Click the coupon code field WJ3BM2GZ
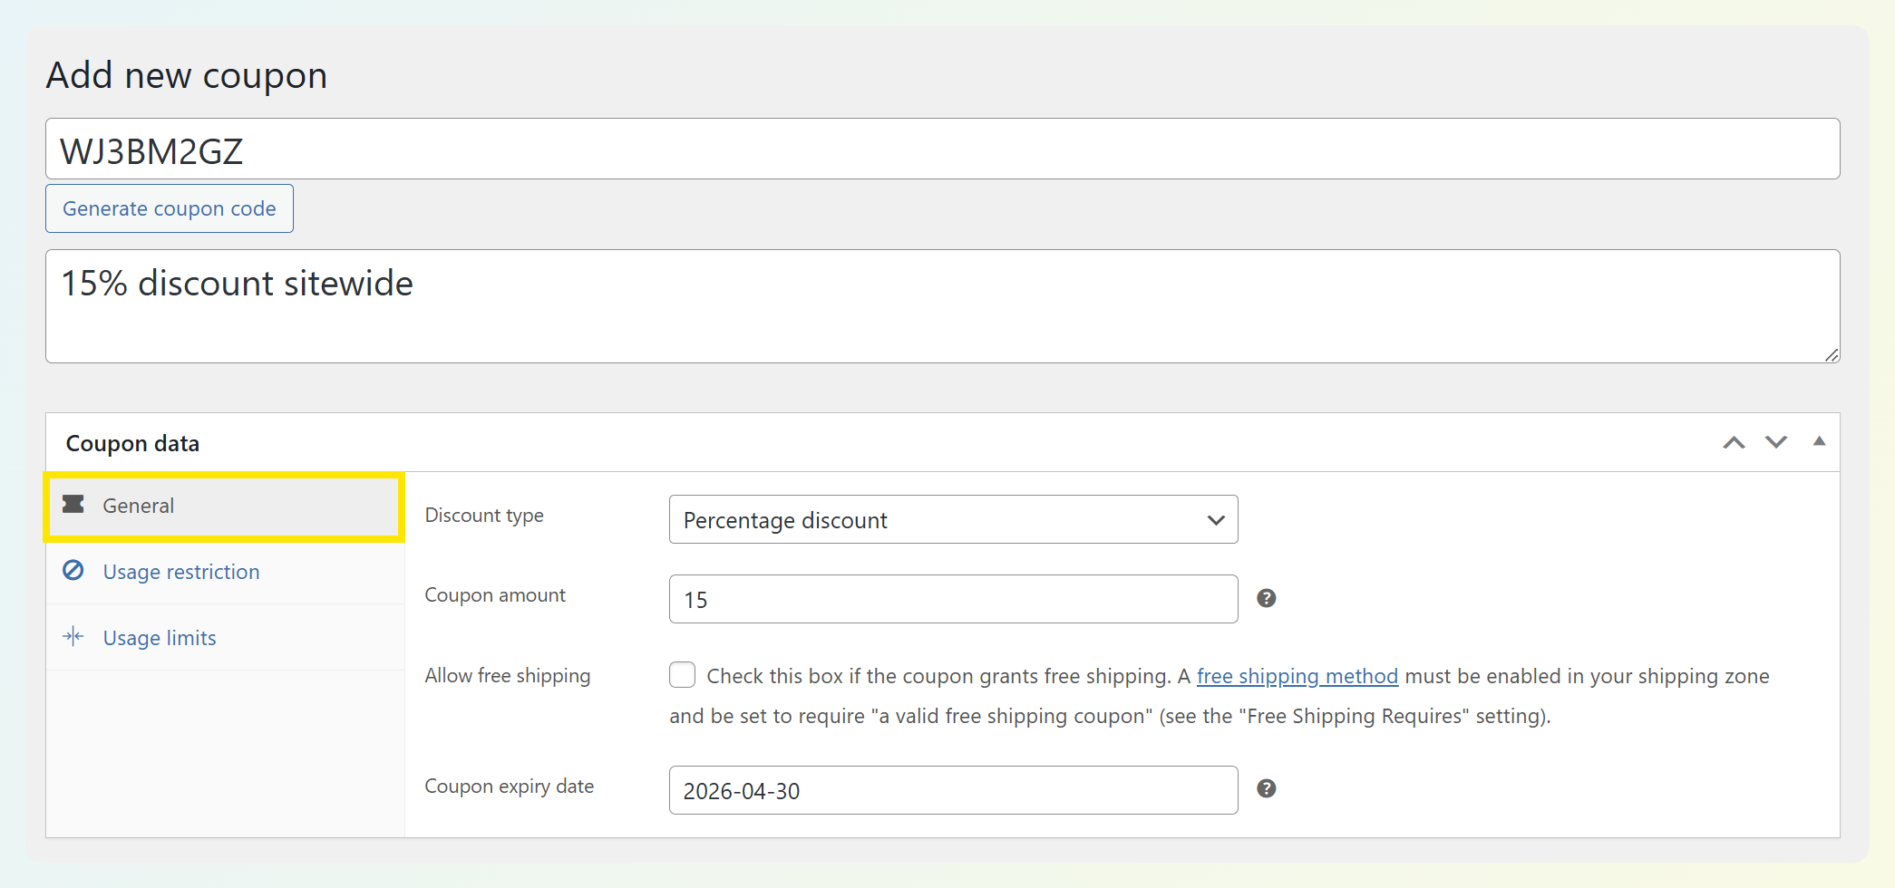This screenshot has width=1895, height=888. pos(942,150)
